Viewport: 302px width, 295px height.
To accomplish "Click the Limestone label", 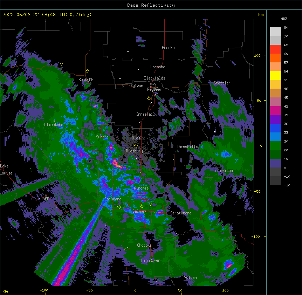I will [x=54, y=125].
